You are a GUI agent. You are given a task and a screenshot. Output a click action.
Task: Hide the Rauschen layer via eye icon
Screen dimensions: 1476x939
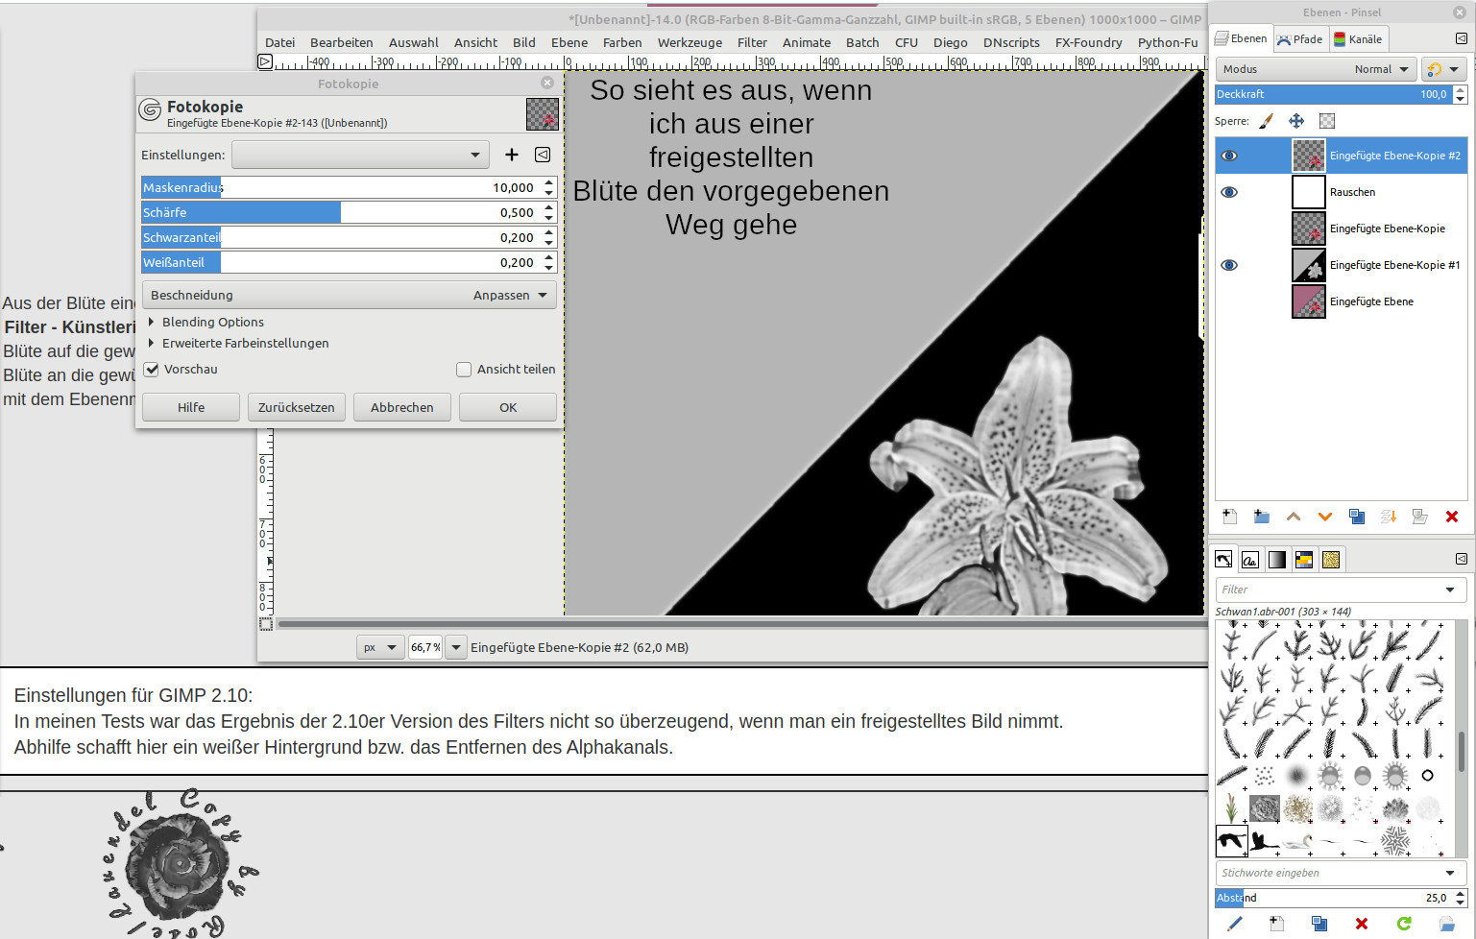(1229, 192)
